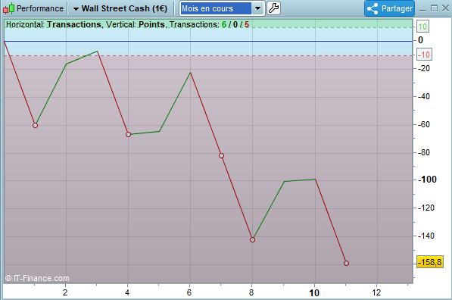
Task: Click the yellow -158,8 current value label
Action: coord(430,262)
